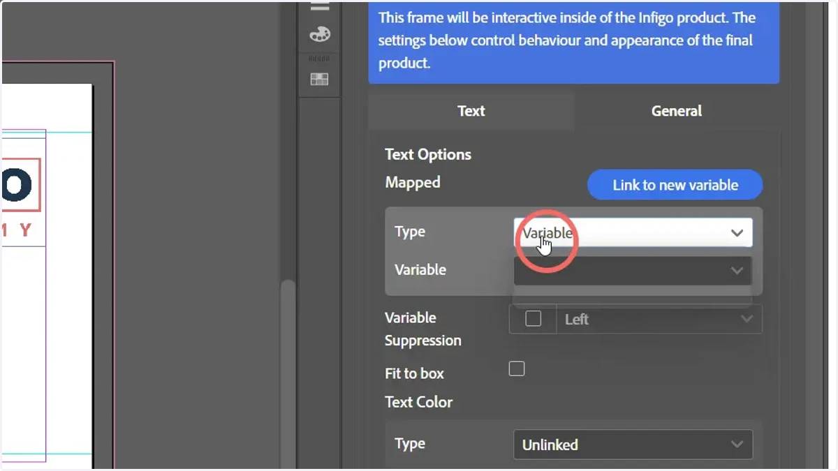Open the color palette panel icon
This screenshot has width=838, height=471.
[x=320, y=33]
